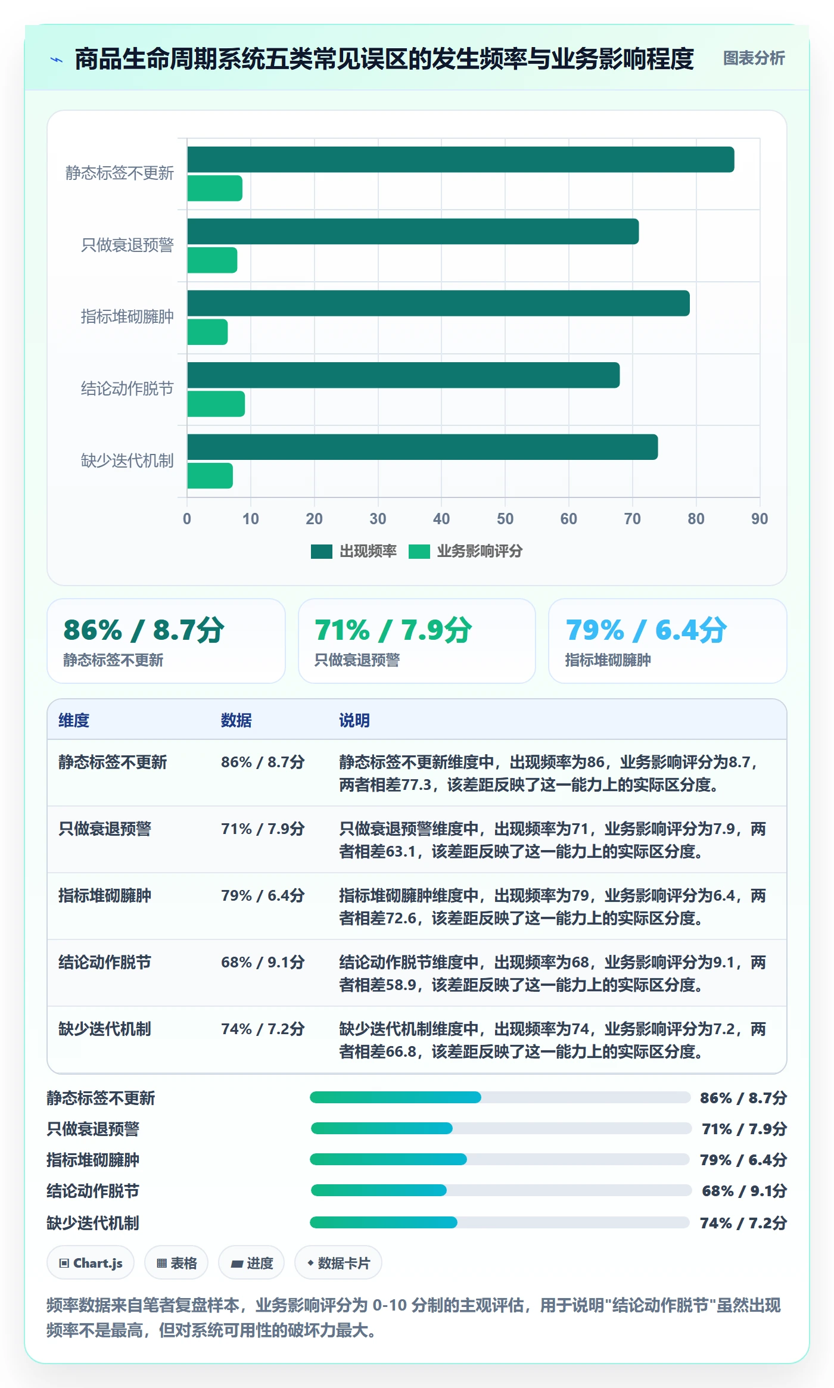
Task: Open the 86% / 8.7分 data card
Action: 166,641
